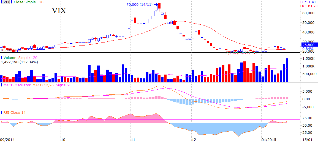Click the LC:51.41 readout
The height and width of the screenshot is (142, 318).
click(309, 2)
